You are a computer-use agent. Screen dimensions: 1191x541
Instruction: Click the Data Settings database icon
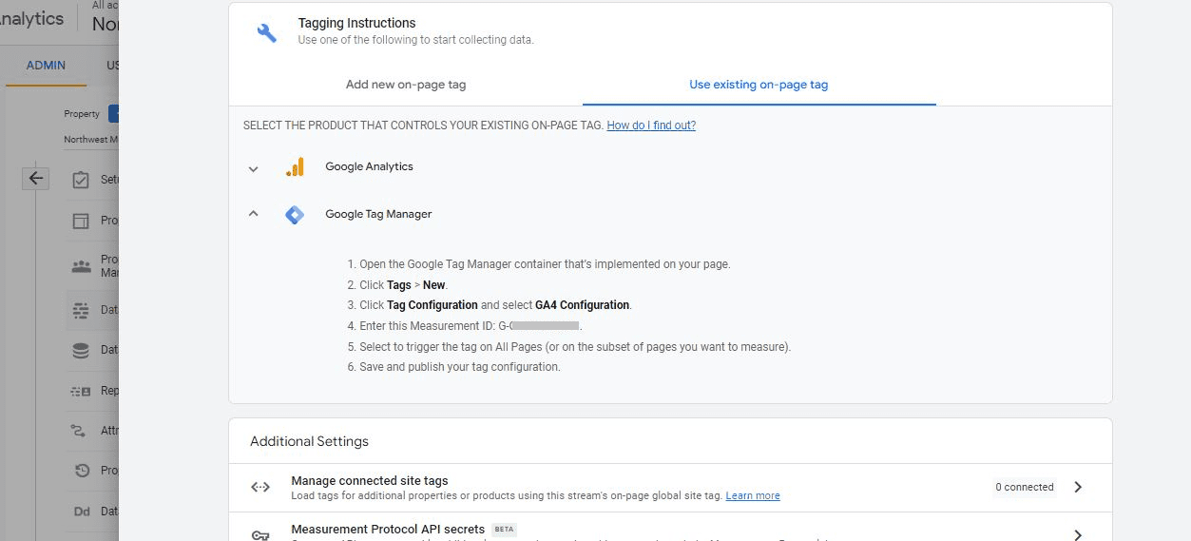click(x=82, y=350)
